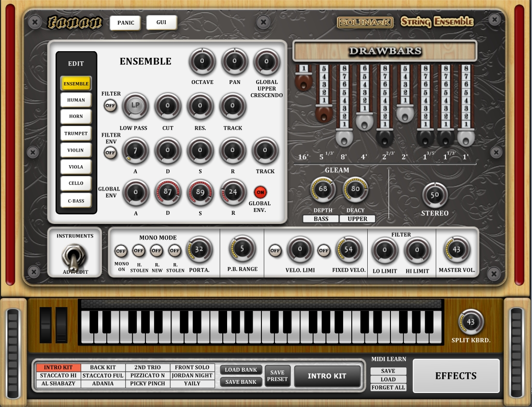Click the Octave knob
532x407 pixels.
pos(202,62)
